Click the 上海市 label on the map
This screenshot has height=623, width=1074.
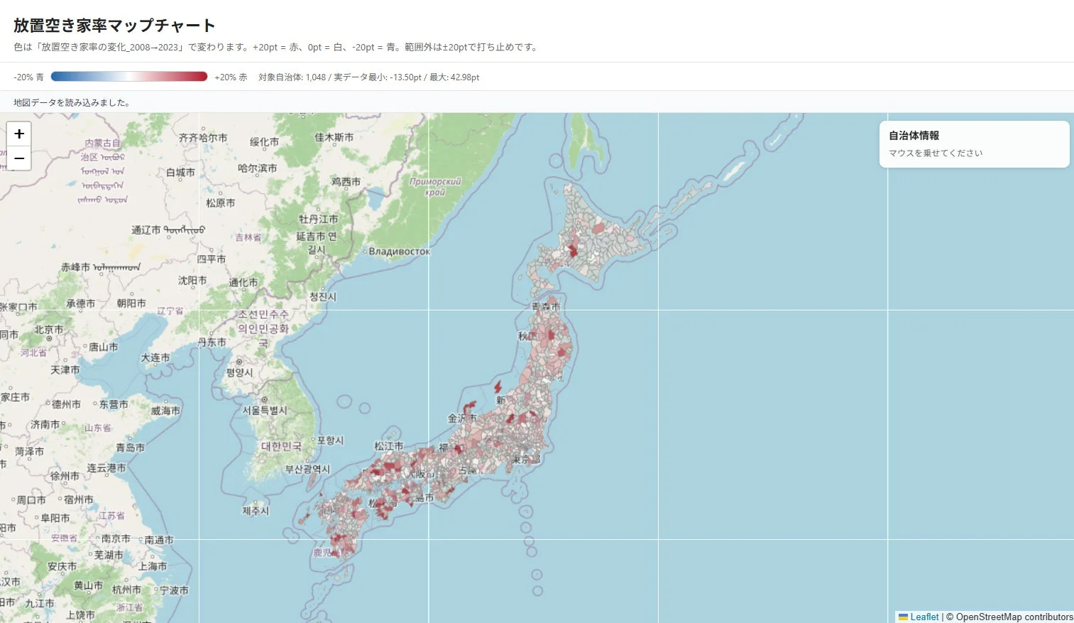[153, 566]
